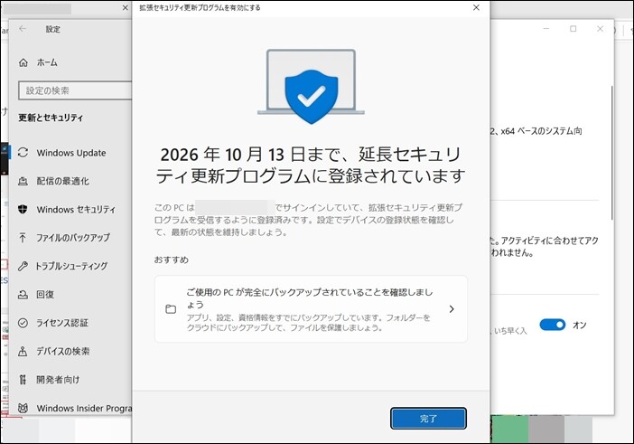
Task: Click the ライセンス認証 checkmark icon
Action: (x=23, y=323)
